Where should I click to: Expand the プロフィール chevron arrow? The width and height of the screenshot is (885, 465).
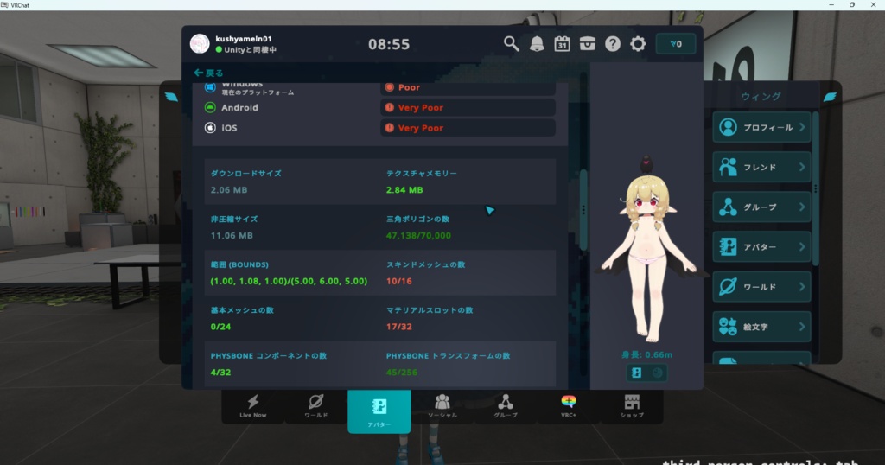coord(802,127)
